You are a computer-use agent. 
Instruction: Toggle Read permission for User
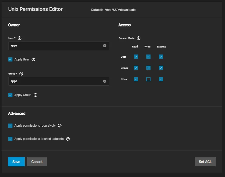coord(136,57)
